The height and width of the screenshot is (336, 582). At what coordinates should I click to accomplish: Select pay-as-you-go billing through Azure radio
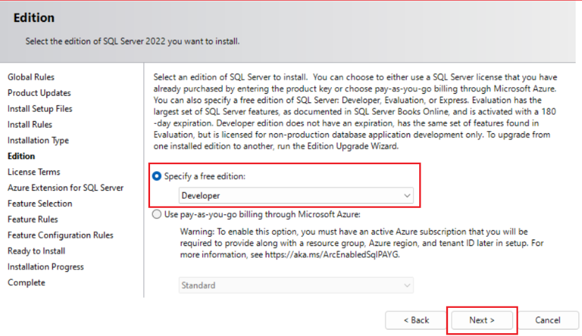[156, 214]
